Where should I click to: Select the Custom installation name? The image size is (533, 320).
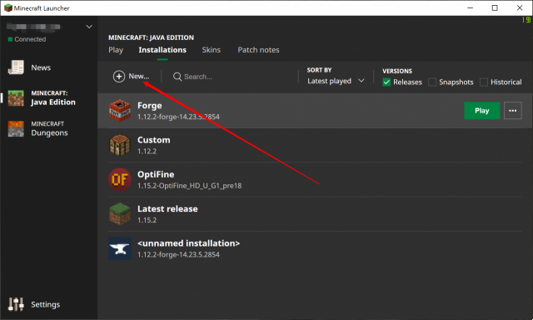[x=153, y=140]
